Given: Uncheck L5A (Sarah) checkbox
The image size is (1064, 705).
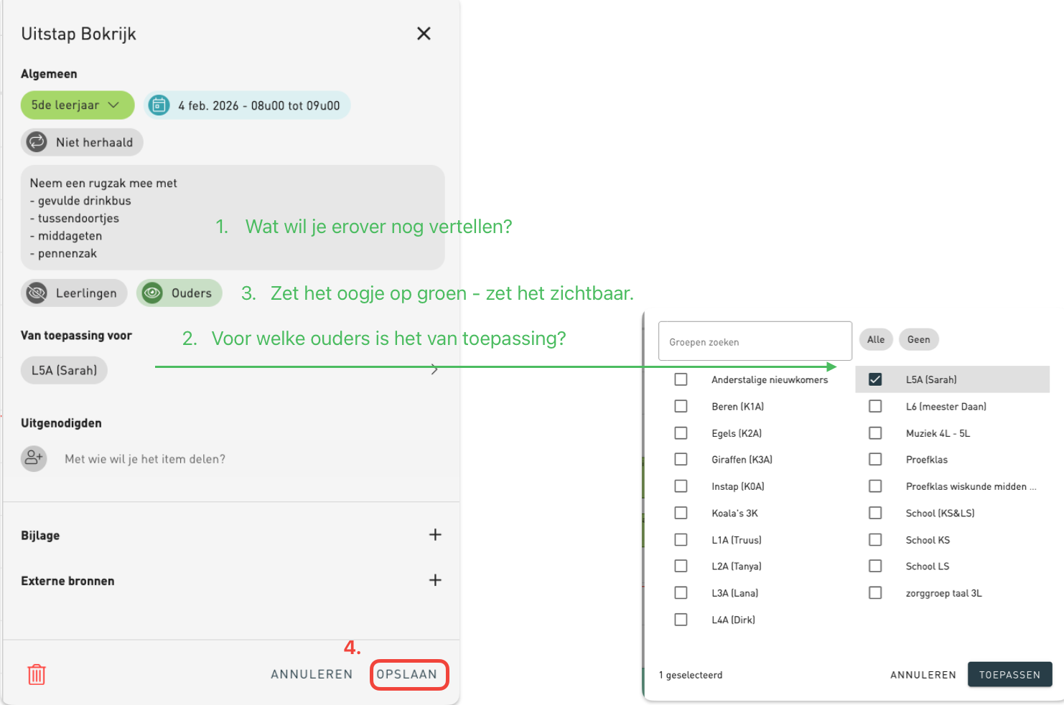Looking at the screenshot, I should 875,379.
